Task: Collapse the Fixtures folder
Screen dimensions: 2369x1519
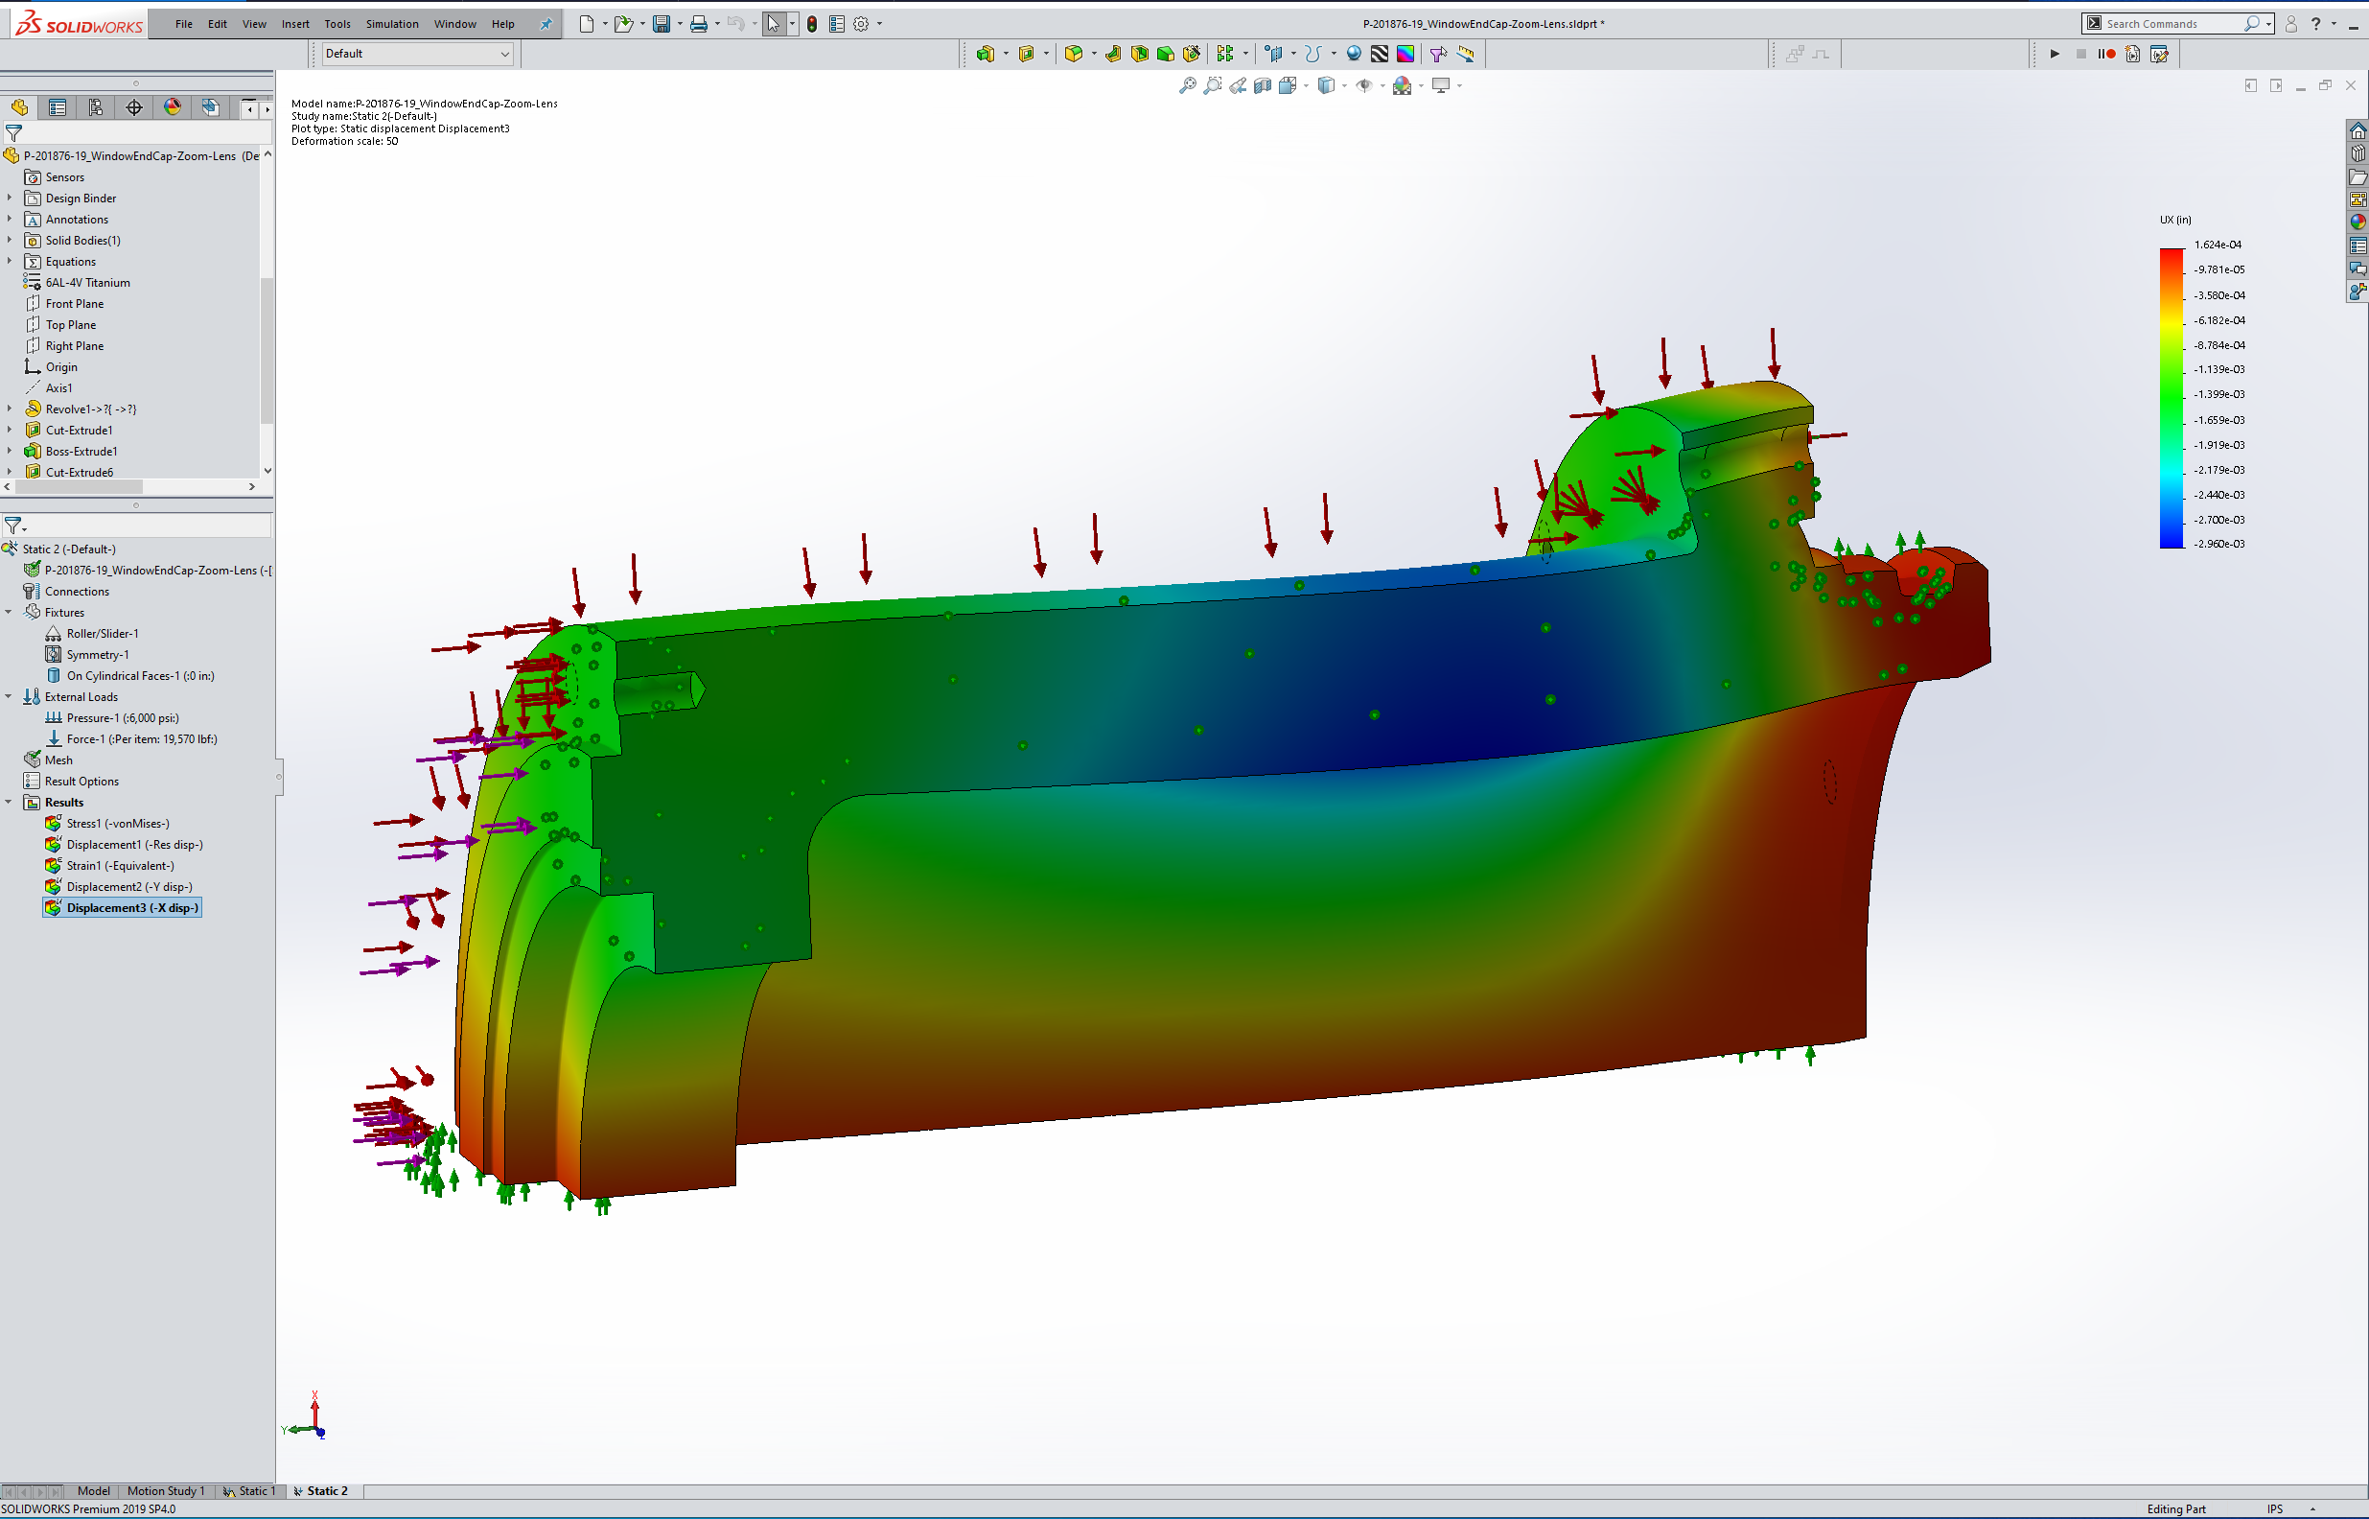Action: point(9,613)
